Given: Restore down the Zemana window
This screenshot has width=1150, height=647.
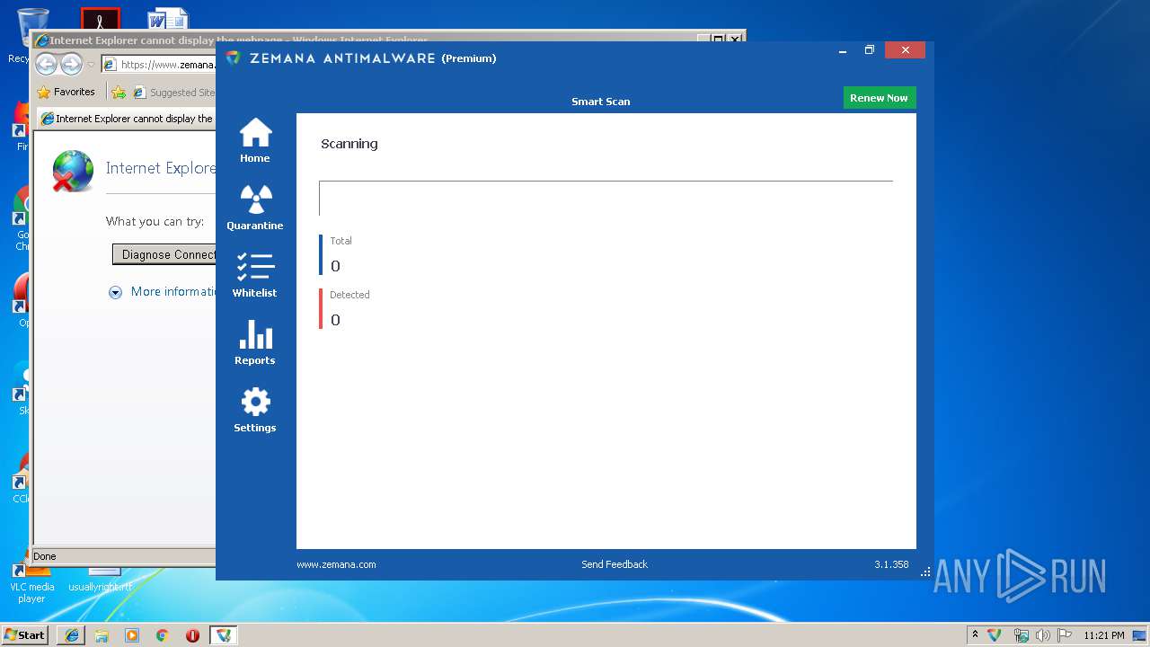Looking at the screenshot, I should pos(870,50).
